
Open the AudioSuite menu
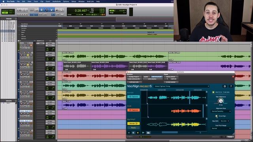[57, 2]
